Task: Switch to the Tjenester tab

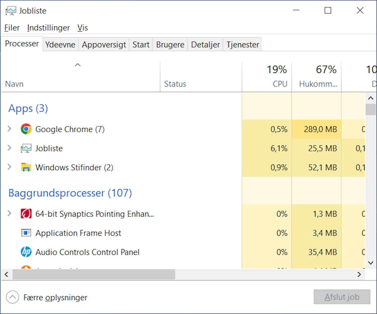Action: click(242, 44)
